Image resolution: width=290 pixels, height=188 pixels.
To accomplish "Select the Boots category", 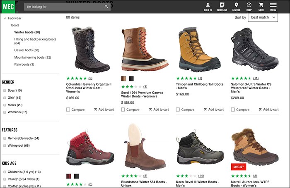I will click(15, 25).
